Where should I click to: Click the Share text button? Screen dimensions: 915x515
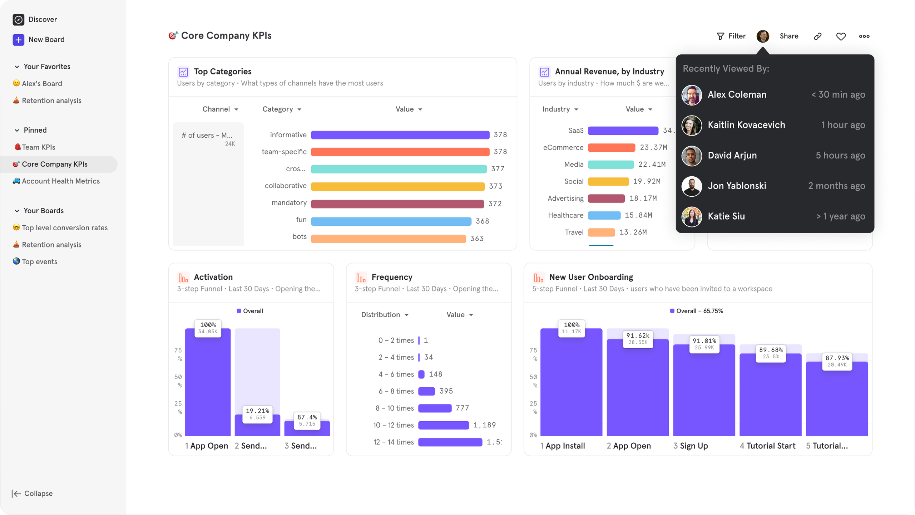(x=788, y=36)
